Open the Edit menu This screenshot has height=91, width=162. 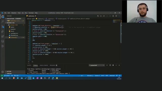[x=9, y=13]
